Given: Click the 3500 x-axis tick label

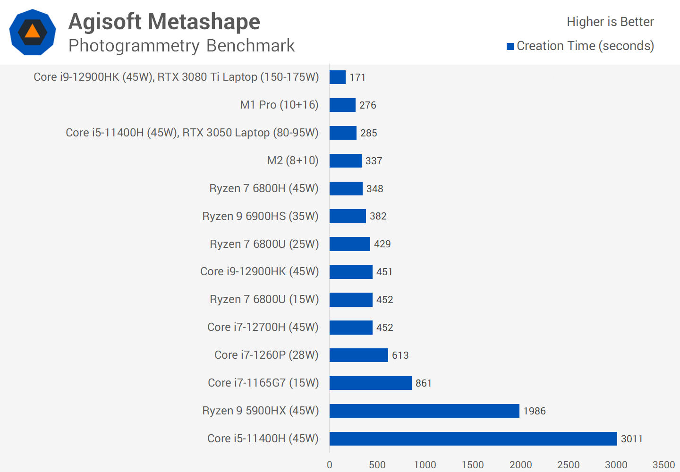Looking at the screenshot, I should tap(663, 465).
